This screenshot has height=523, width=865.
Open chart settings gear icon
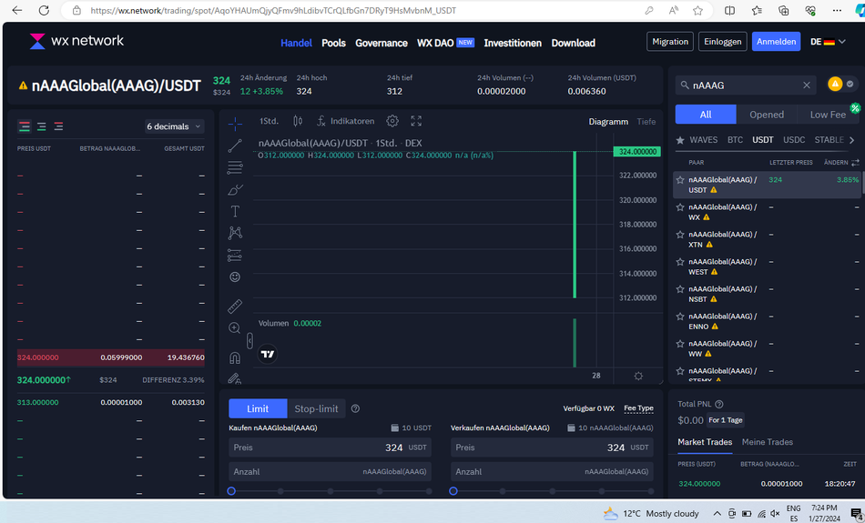pyautogui.click(x=392, y=121)
